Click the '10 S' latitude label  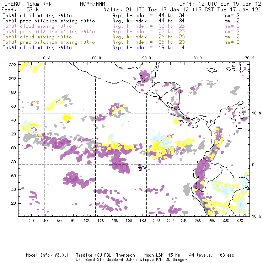pos(257,216)
